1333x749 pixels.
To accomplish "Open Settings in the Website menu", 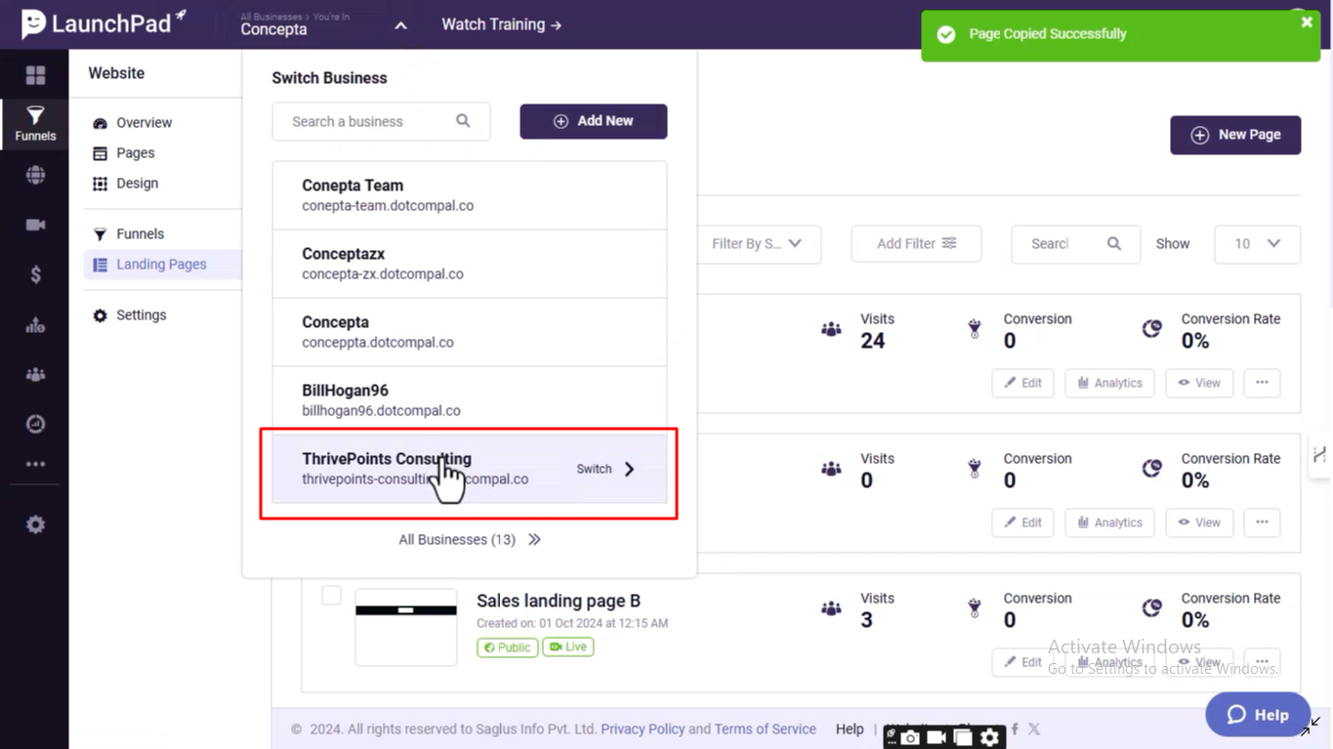I will pos(141,315).
